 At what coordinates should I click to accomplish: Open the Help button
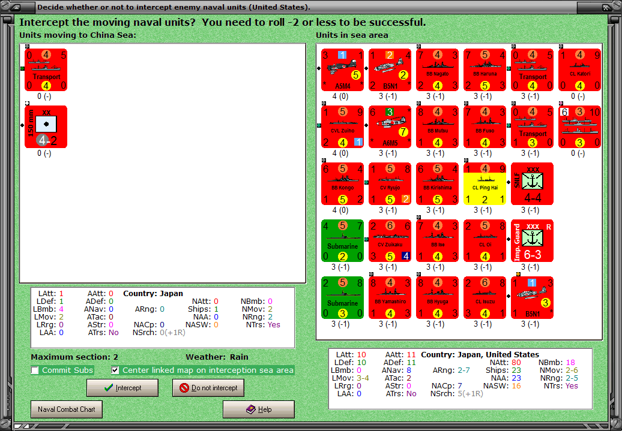(259, 409)
